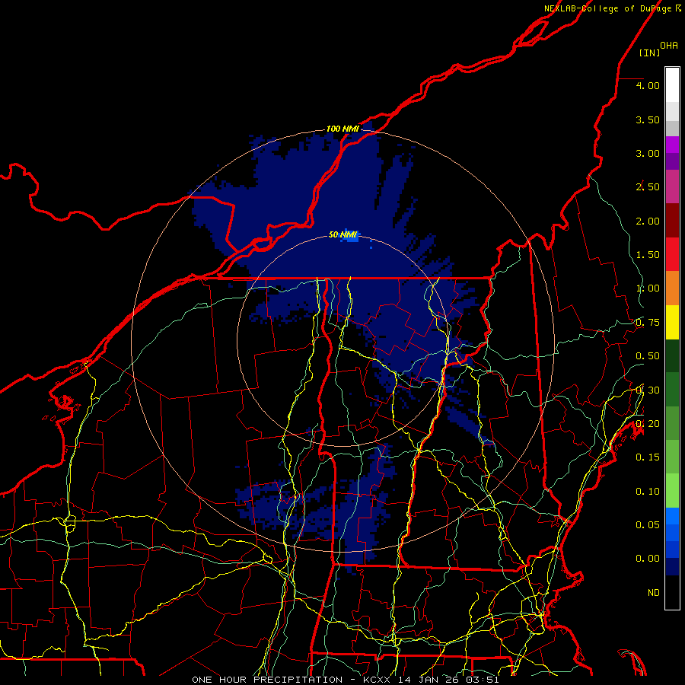Click the 1.50 legend value
685x685 pixels.
648,255
